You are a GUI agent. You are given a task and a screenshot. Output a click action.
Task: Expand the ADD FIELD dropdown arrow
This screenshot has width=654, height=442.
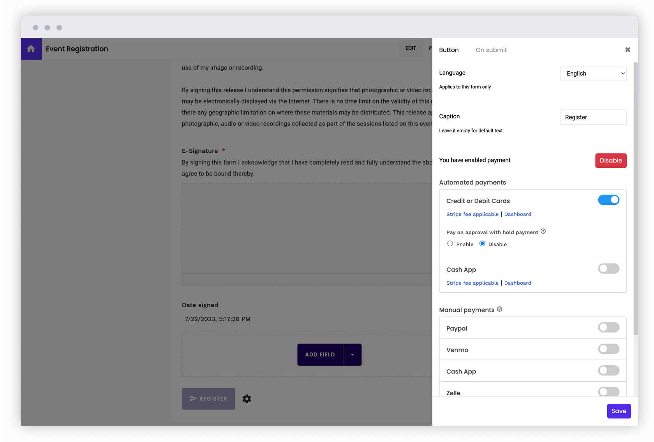352,354
